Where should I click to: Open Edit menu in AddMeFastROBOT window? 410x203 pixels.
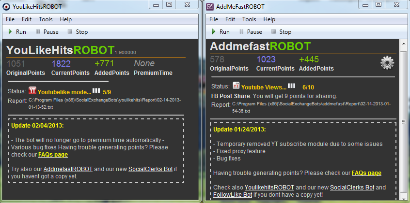click(x=230, y=19)
